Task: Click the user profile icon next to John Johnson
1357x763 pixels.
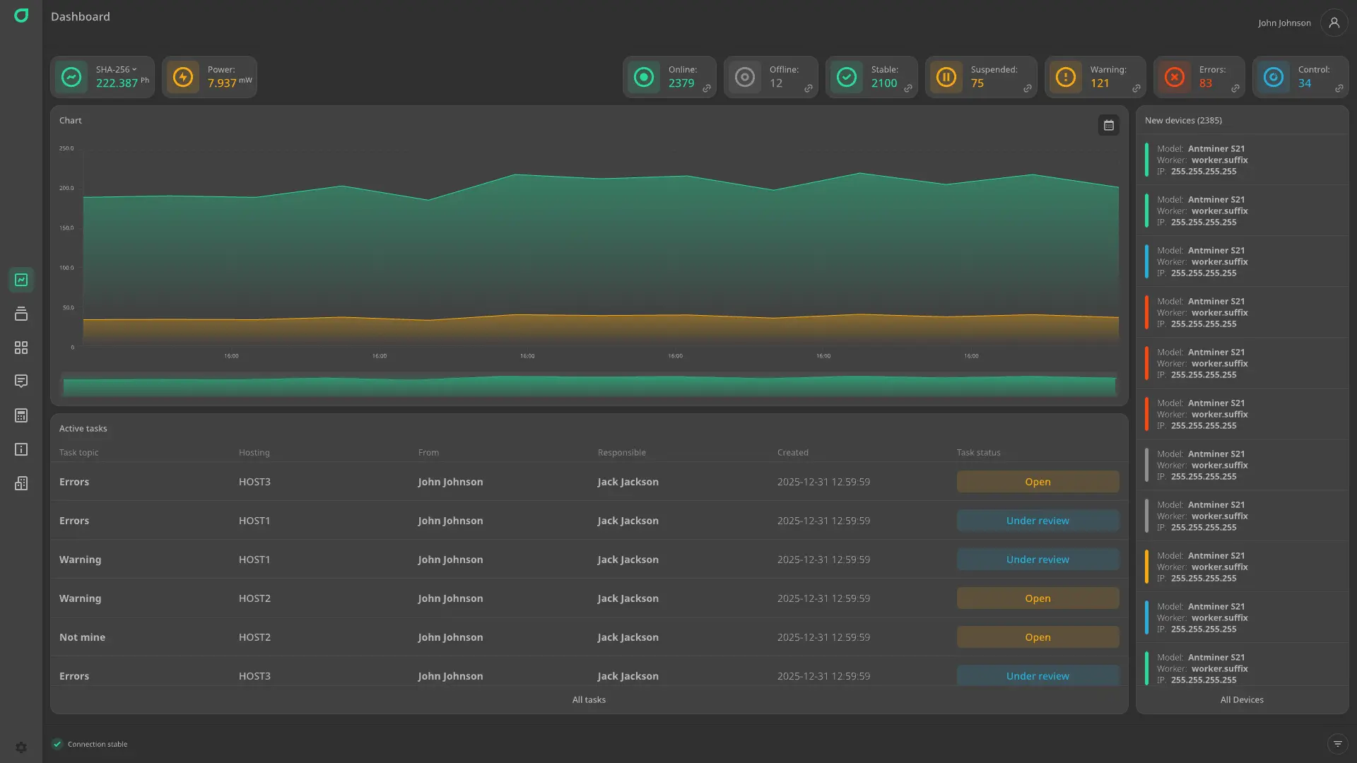Action: pyautogui.click(x=1334, y=23)
